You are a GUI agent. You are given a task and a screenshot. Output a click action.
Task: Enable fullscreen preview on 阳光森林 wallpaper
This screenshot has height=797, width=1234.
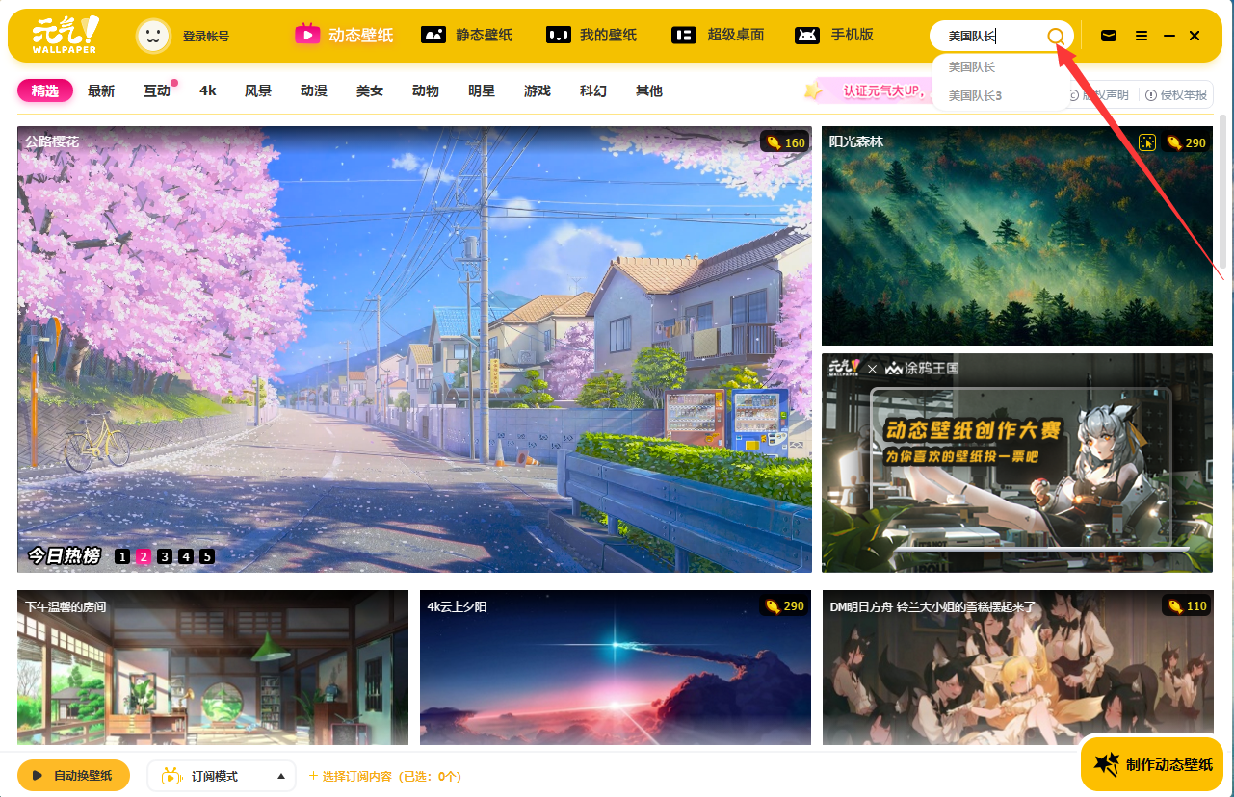1145,142
